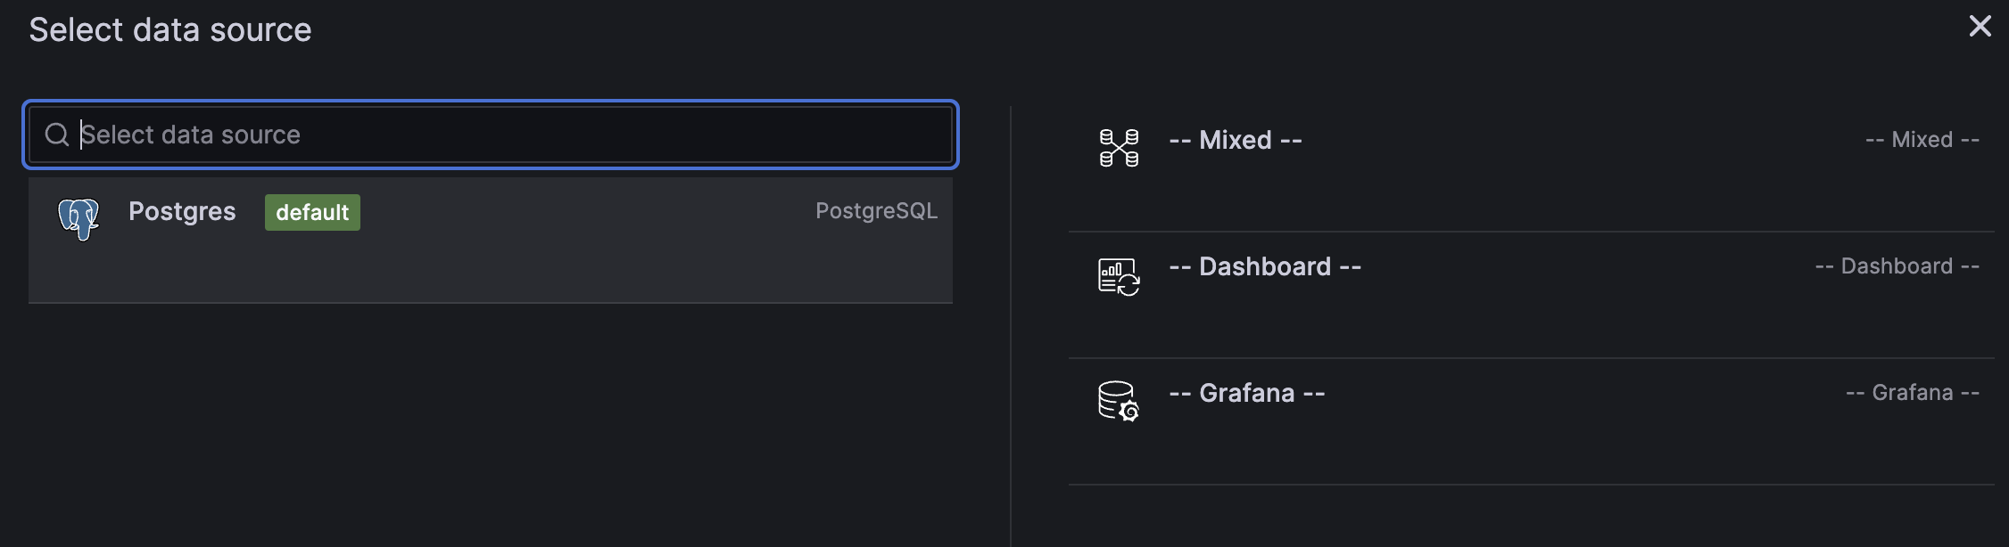The height and width of the screenshot is (547, 2009).
Task: Click the gray -- Dashboard -- description text
Action: (x=1897, y=266)
